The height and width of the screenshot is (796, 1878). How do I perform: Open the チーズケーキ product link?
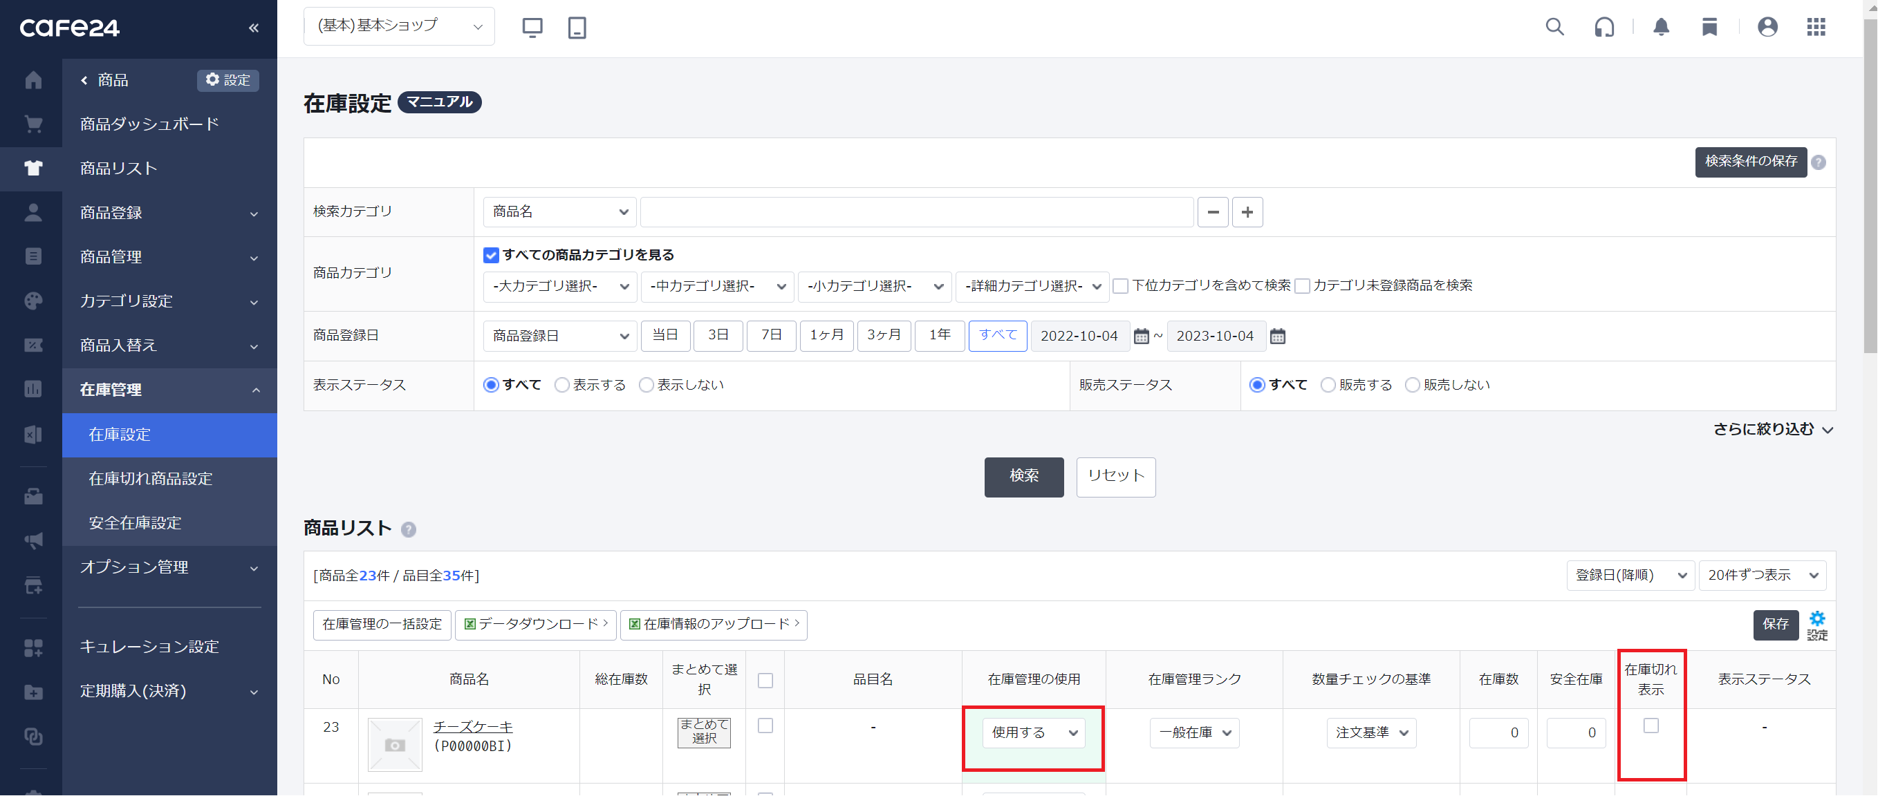click(472, 726)
